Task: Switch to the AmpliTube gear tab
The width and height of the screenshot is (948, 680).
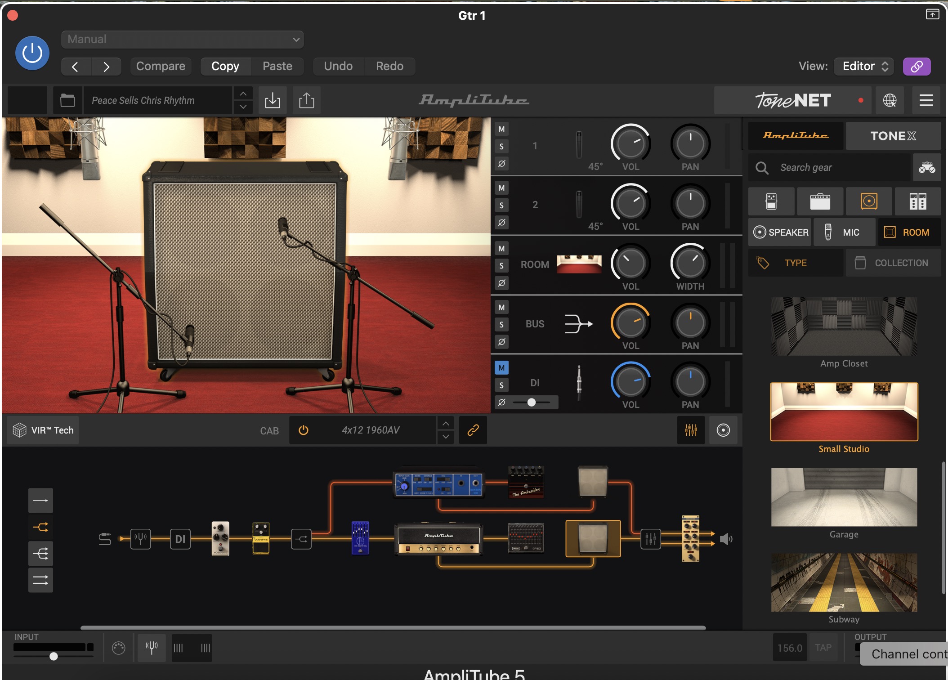Action: click(x=796, y=135)
